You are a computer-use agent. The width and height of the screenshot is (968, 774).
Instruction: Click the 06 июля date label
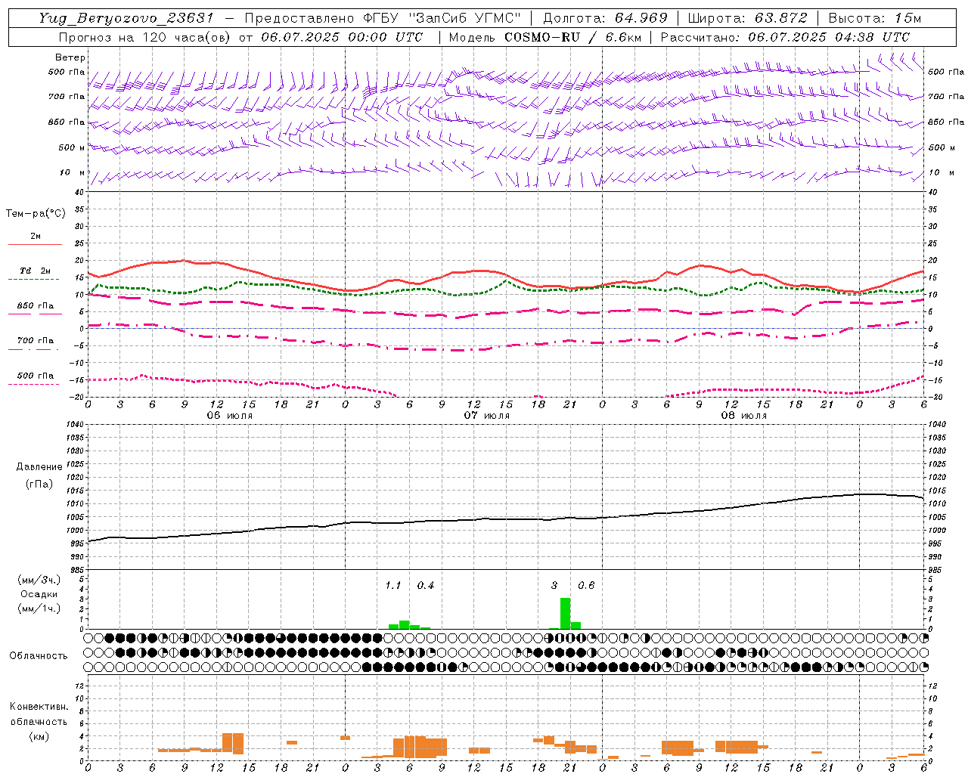click(230, 415)
